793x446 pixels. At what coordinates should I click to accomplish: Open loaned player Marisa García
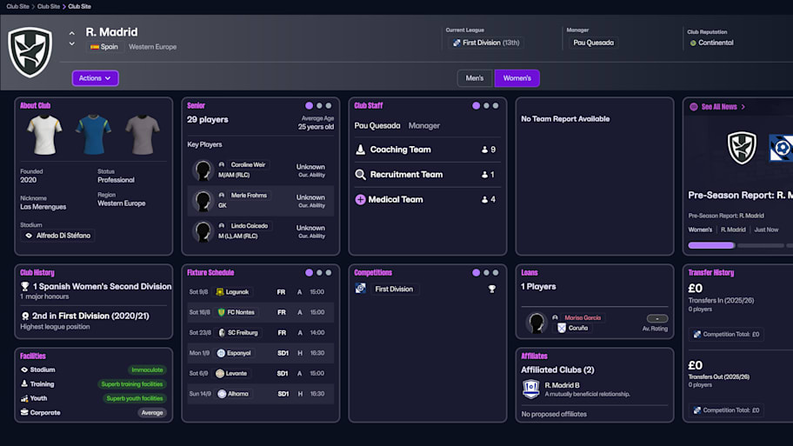(583, 317)
